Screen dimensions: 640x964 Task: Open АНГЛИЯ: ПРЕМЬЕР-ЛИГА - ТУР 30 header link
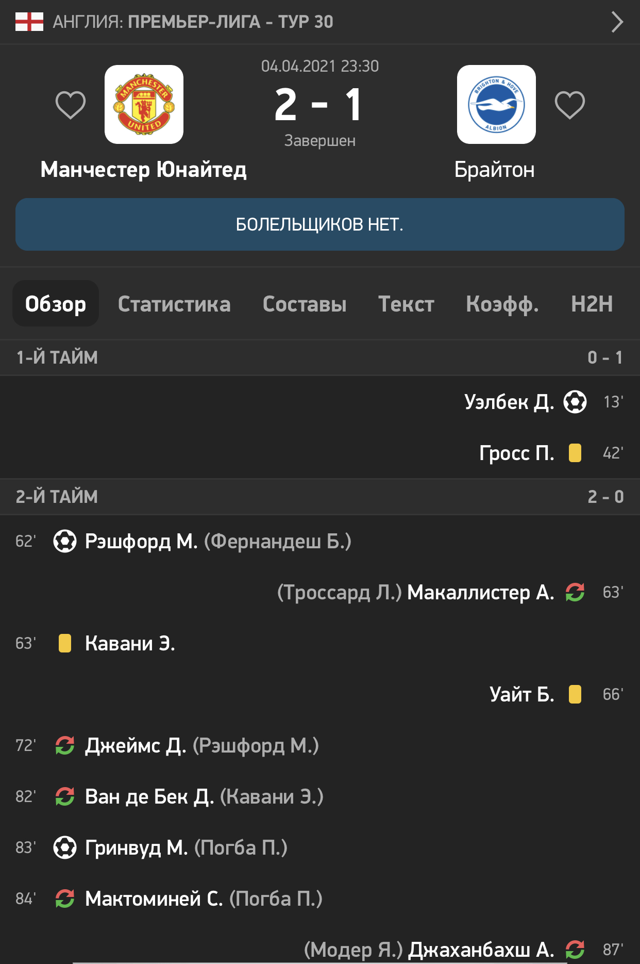[193, 22]
